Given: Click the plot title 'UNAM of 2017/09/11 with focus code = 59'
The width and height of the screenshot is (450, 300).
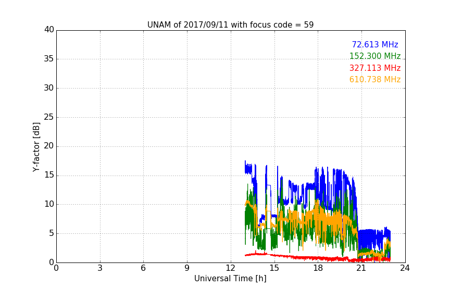Looking at the screenshot, I should pos(230,24).
